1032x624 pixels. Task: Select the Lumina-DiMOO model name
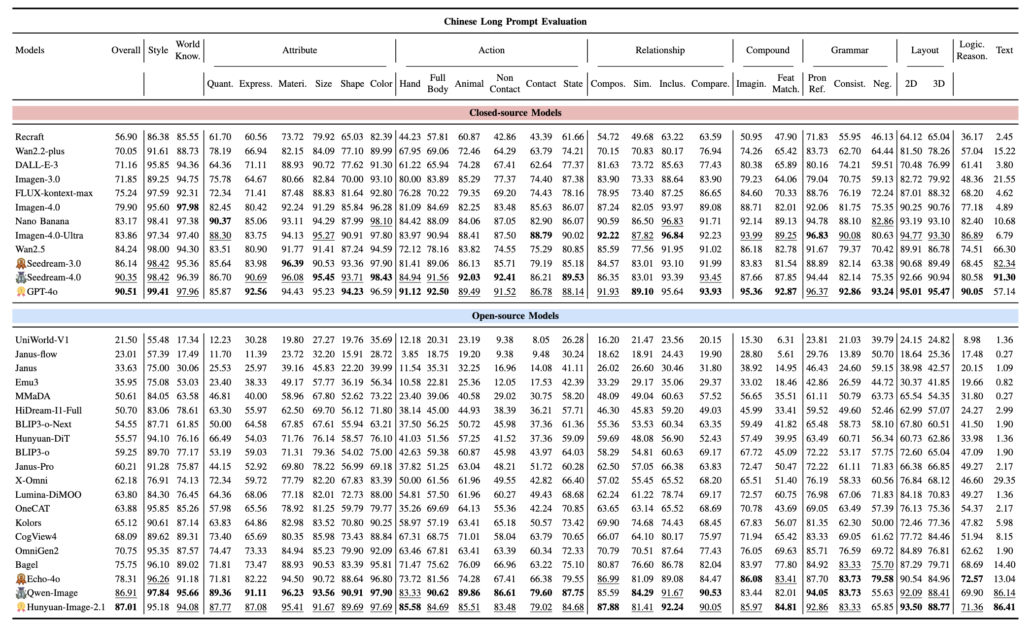48,495
